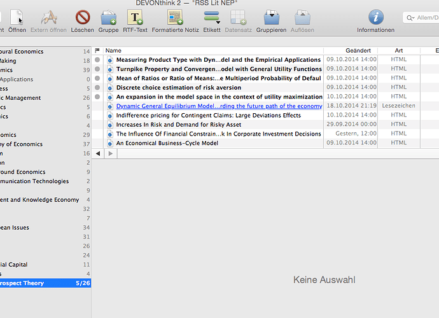Create a new Gruppe folder
Image resolution: width=439 pixels, height=318 pixels.
coord(109,17)
